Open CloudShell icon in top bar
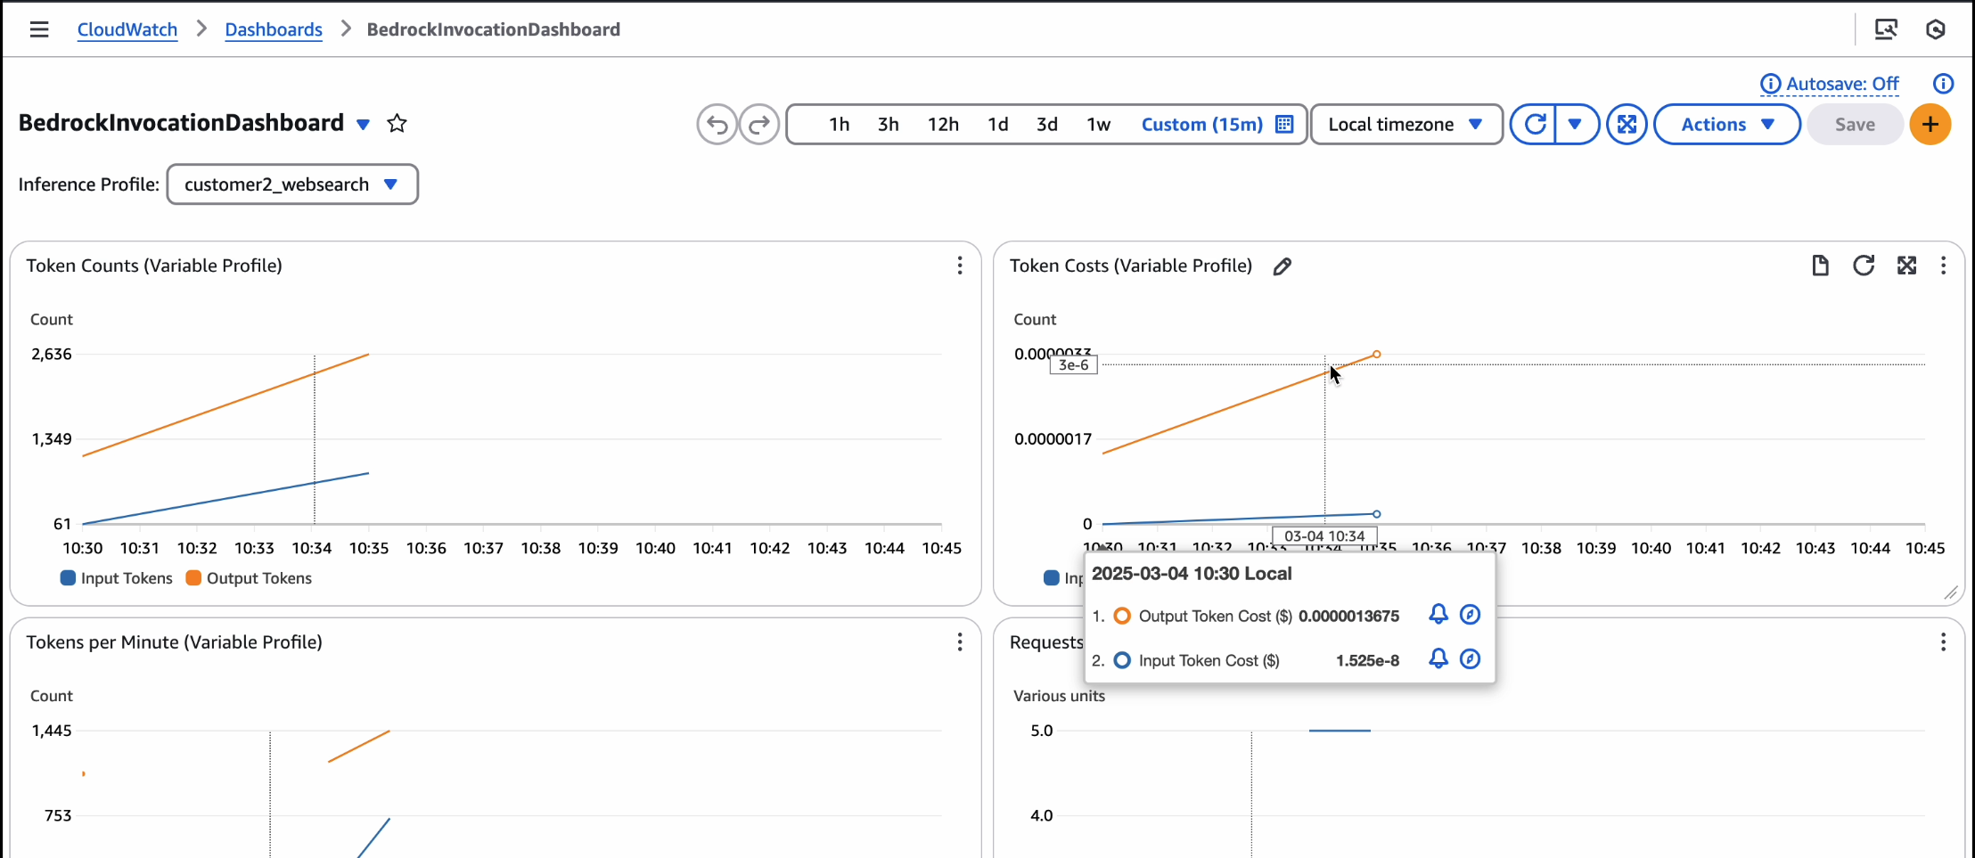Viewport: 1975px width, 858px height. pyautogui.click(x=1886, y=29)
